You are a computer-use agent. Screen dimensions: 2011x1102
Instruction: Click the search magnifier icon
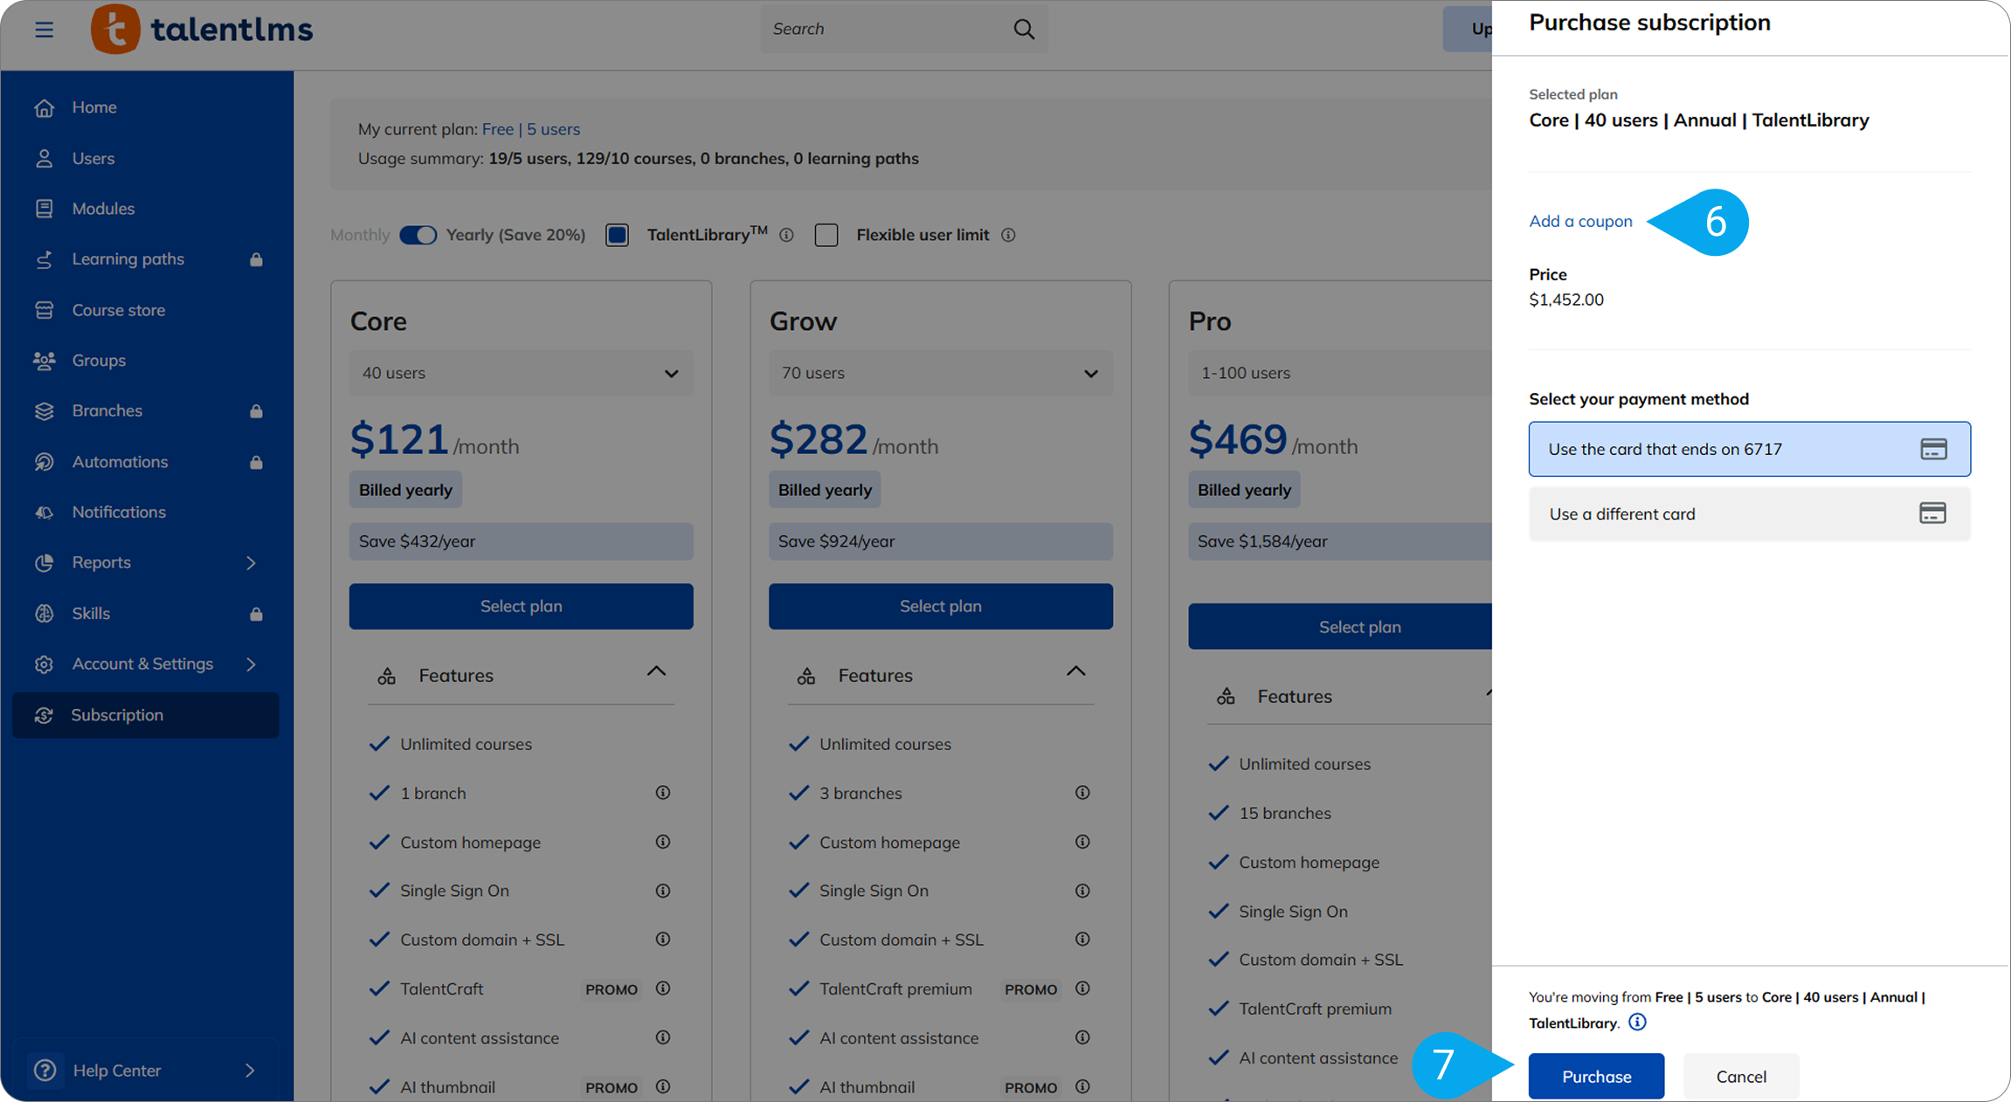coord(1024,30)
